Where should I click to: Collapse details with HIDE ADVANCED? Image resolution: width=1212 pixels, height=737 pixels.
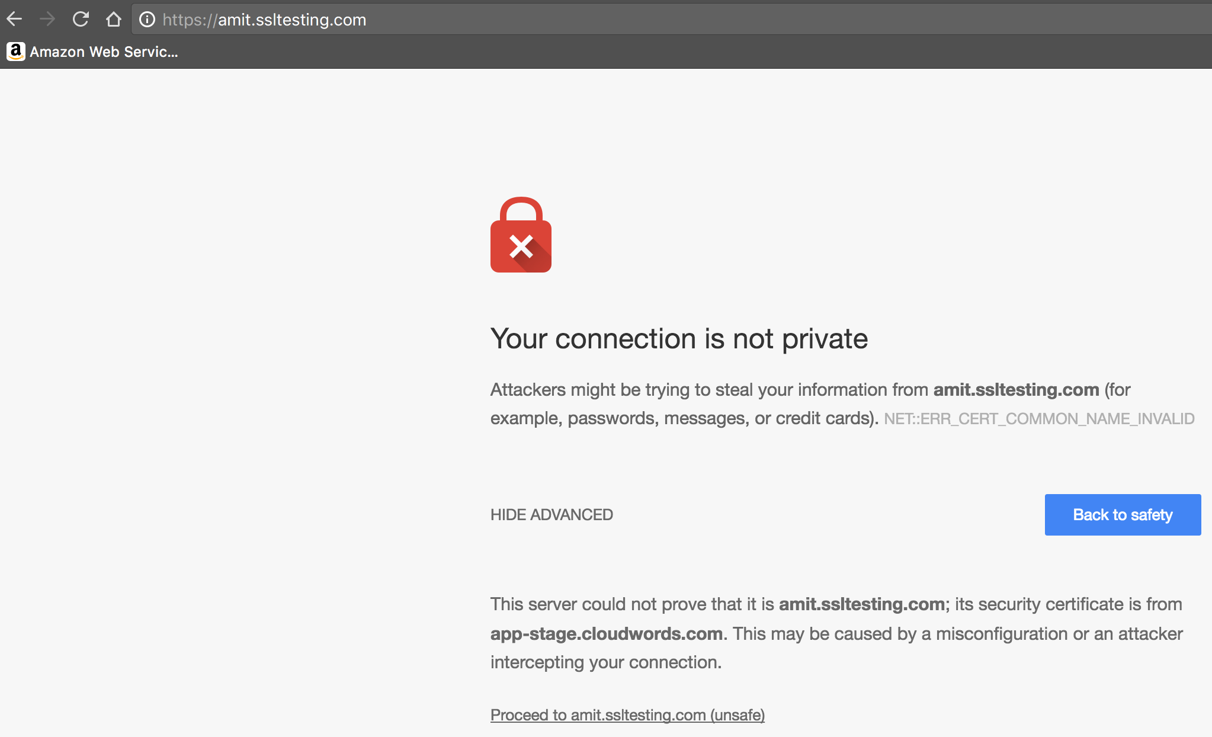click(552, 514)
